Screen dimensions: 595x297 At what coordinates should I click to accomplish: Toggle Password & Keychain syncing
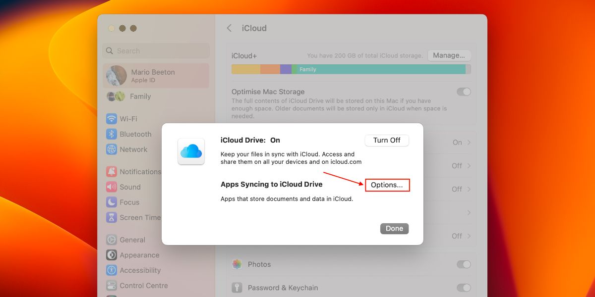[464, 288]
